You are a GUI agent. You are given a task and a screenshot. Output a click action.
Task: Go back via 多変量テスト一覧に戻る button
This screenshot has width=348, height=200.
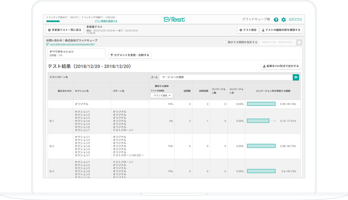coord(65,30)
